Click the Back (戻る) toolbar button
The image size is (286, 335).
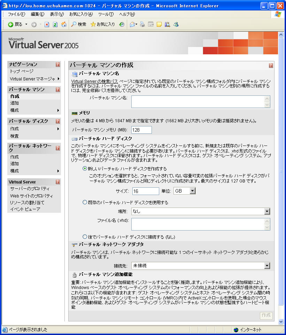point(15,24)
